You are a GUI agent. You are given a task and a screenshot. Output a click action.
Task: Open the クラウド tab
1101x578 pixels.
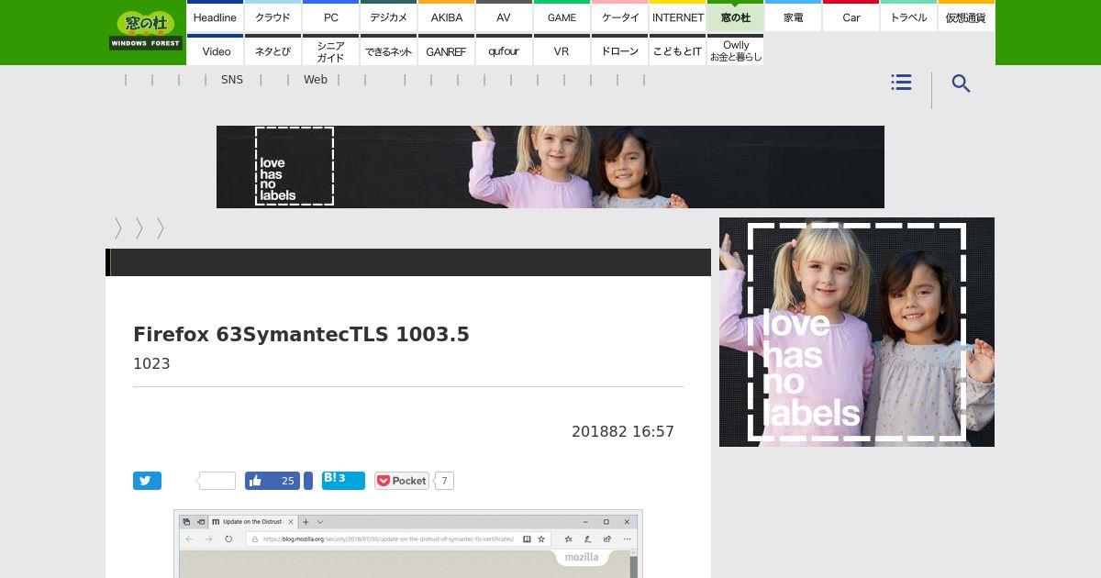[272, 17]
